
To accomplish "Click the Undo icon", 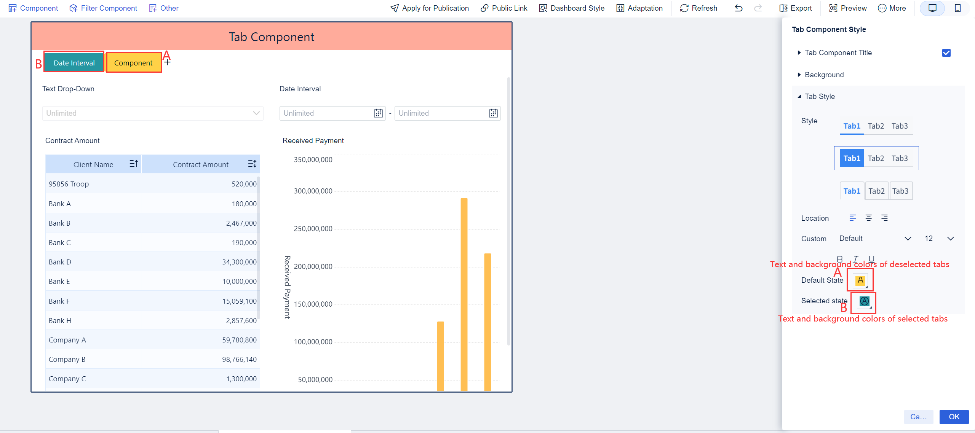I will (x=738, y=8).
